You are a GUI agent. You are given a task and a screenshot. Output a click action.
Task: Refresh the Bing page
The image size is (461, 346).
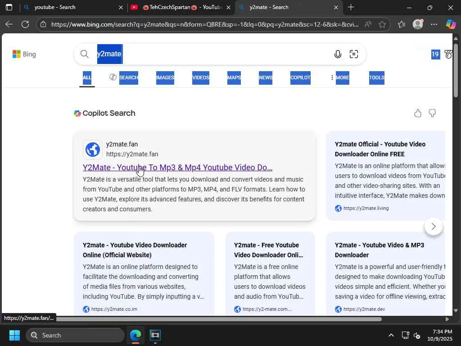coord(25,24)
